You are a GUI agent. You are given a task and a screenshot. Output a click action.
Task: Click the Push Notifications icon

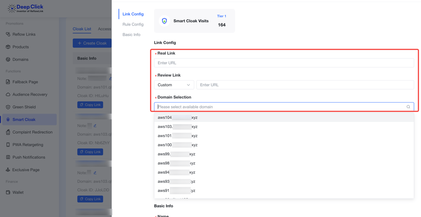click(8, 157)
